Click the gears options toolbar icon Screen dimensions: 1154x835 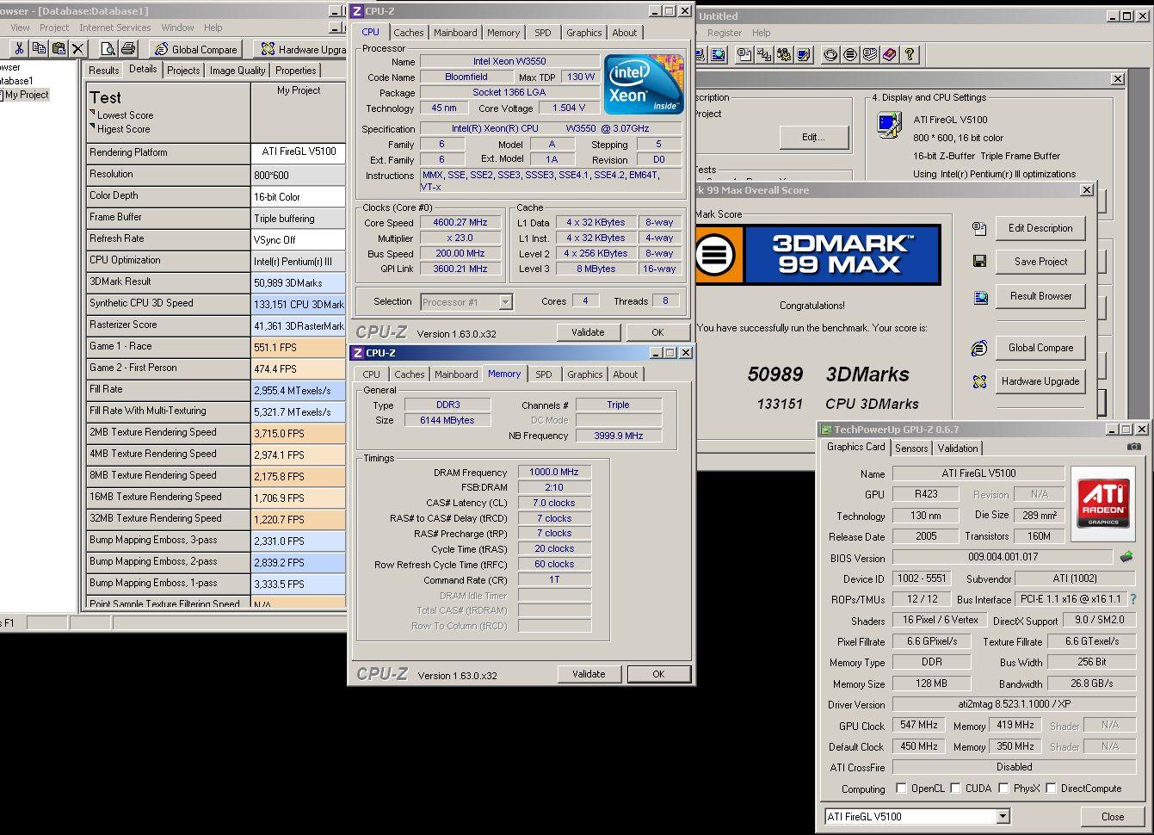(x=784, y=54)
